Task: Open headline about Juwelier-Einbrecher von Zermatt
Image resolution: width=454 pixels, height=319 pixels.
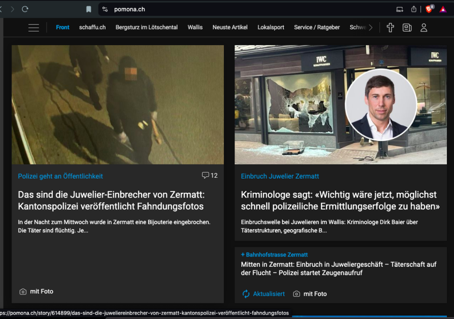Action: pos(111,200)
